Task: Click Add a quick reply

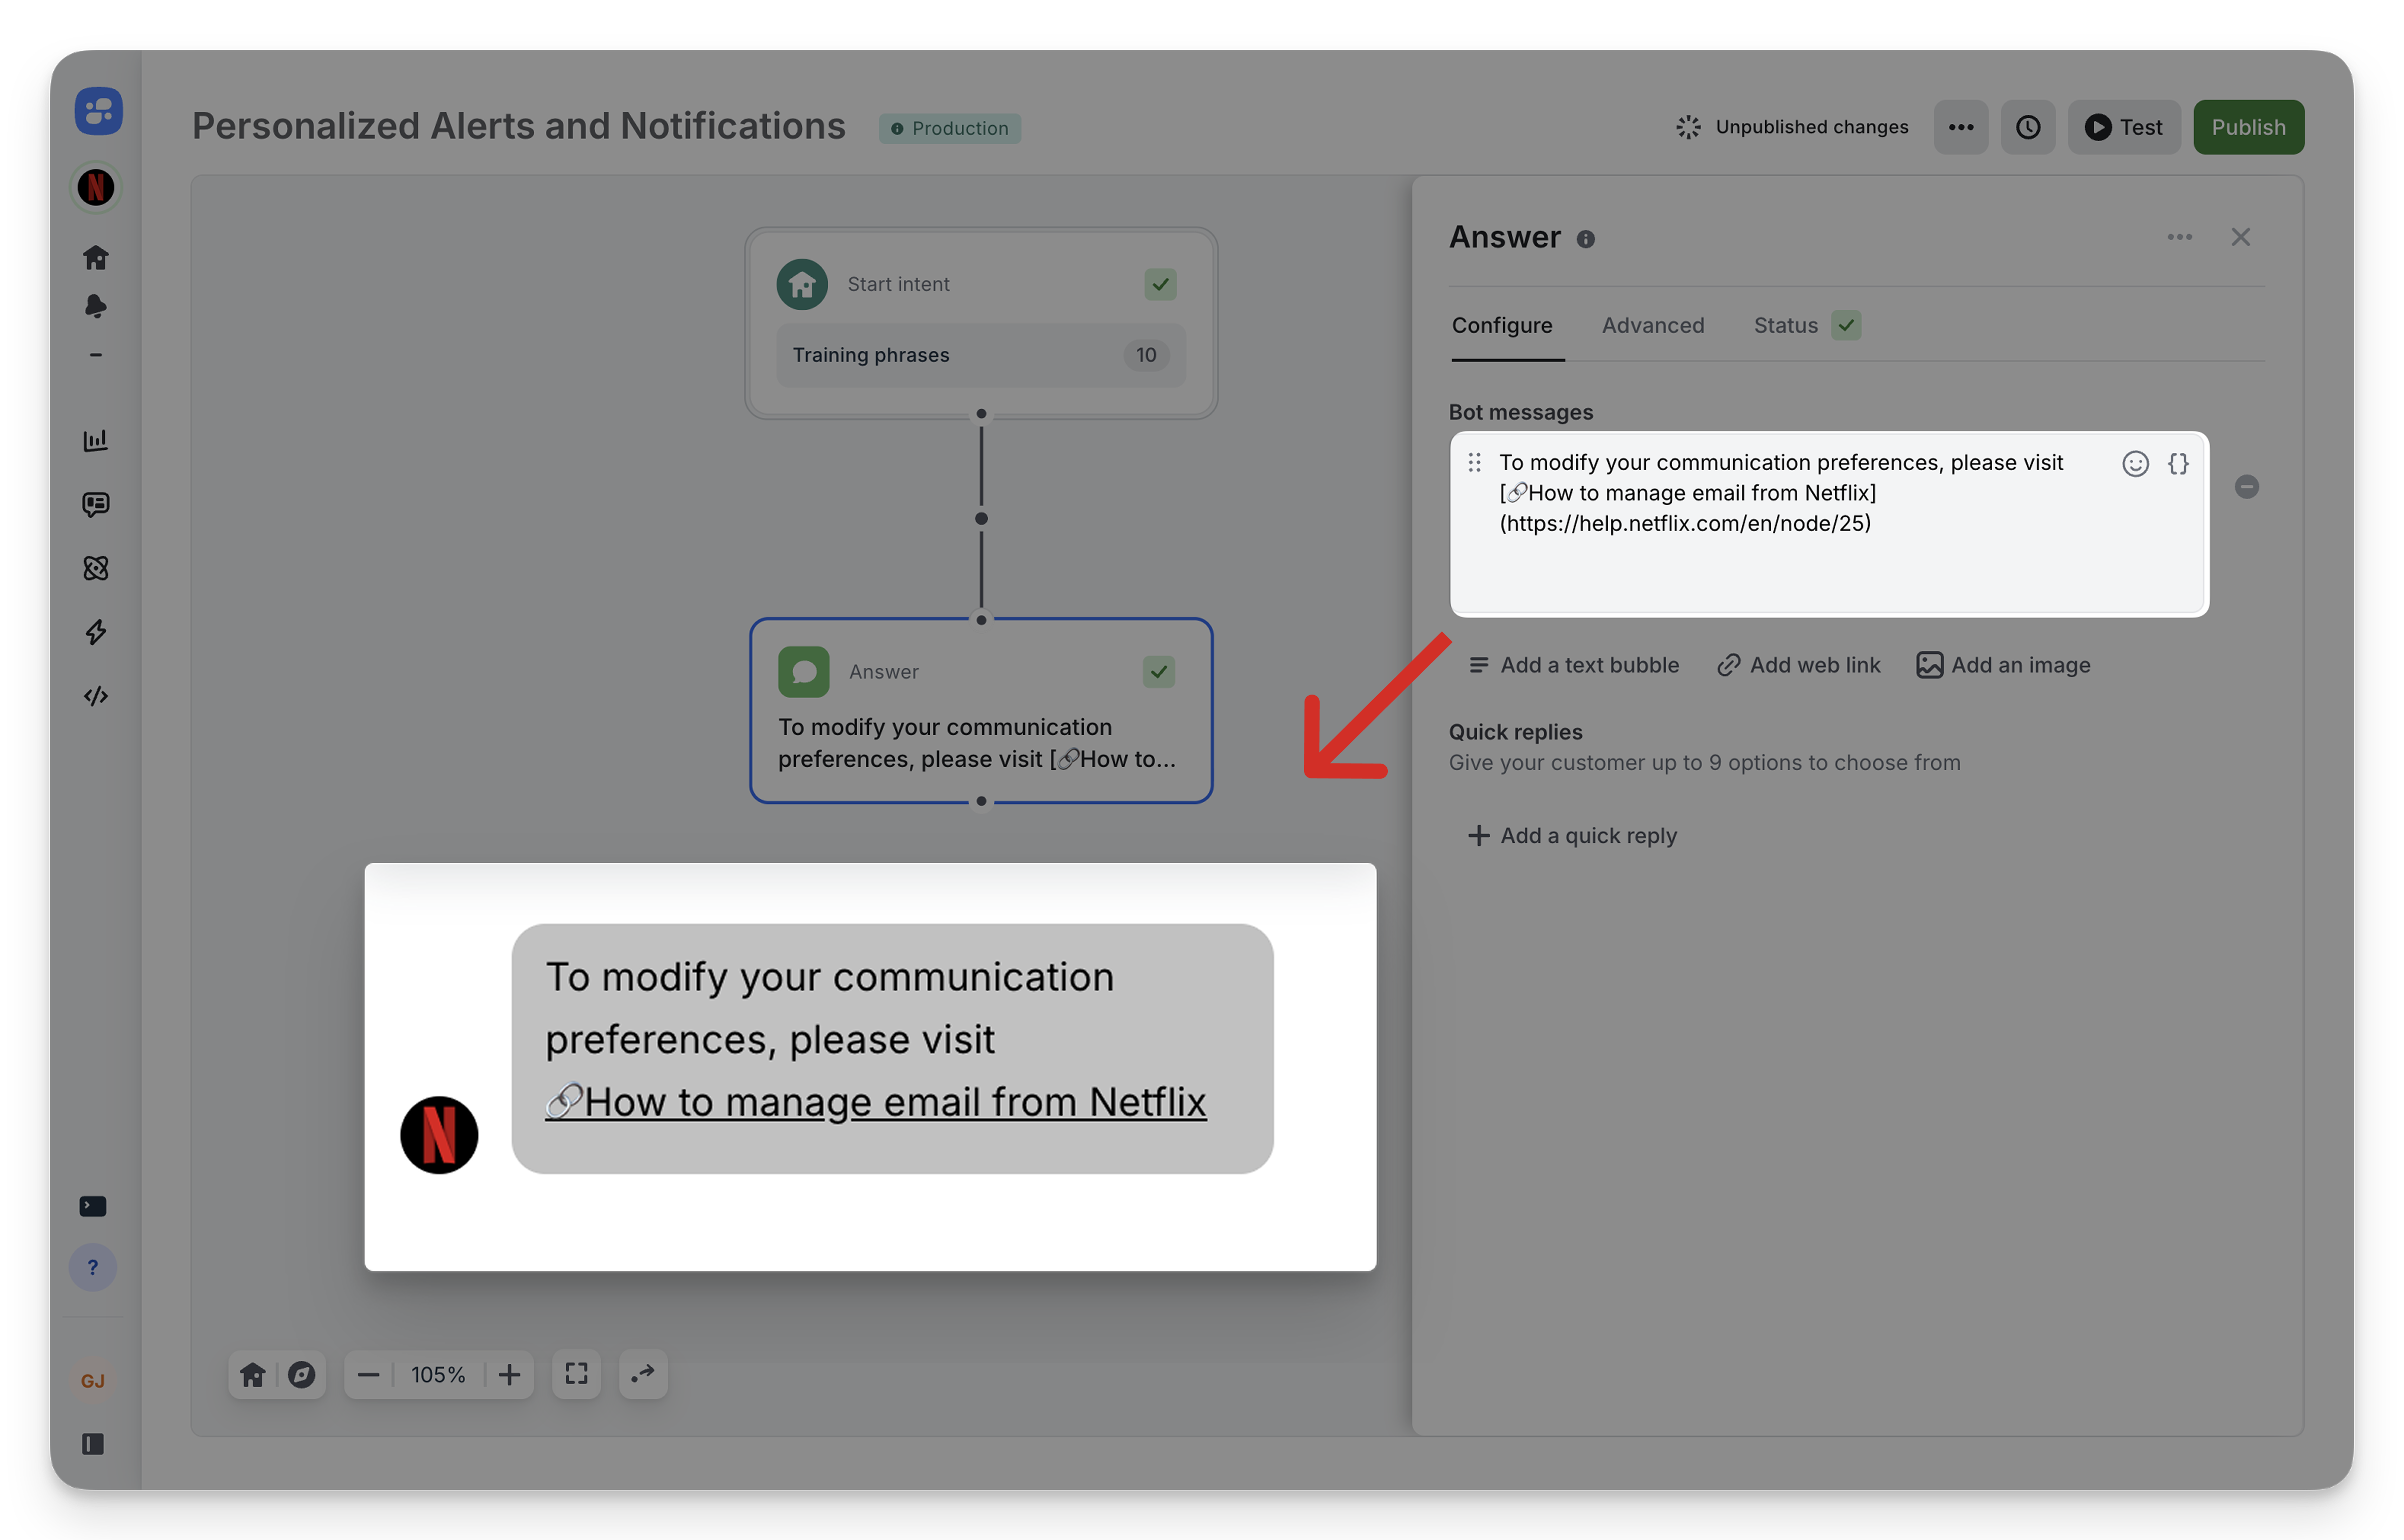Action: click(x=1572, y=836)
